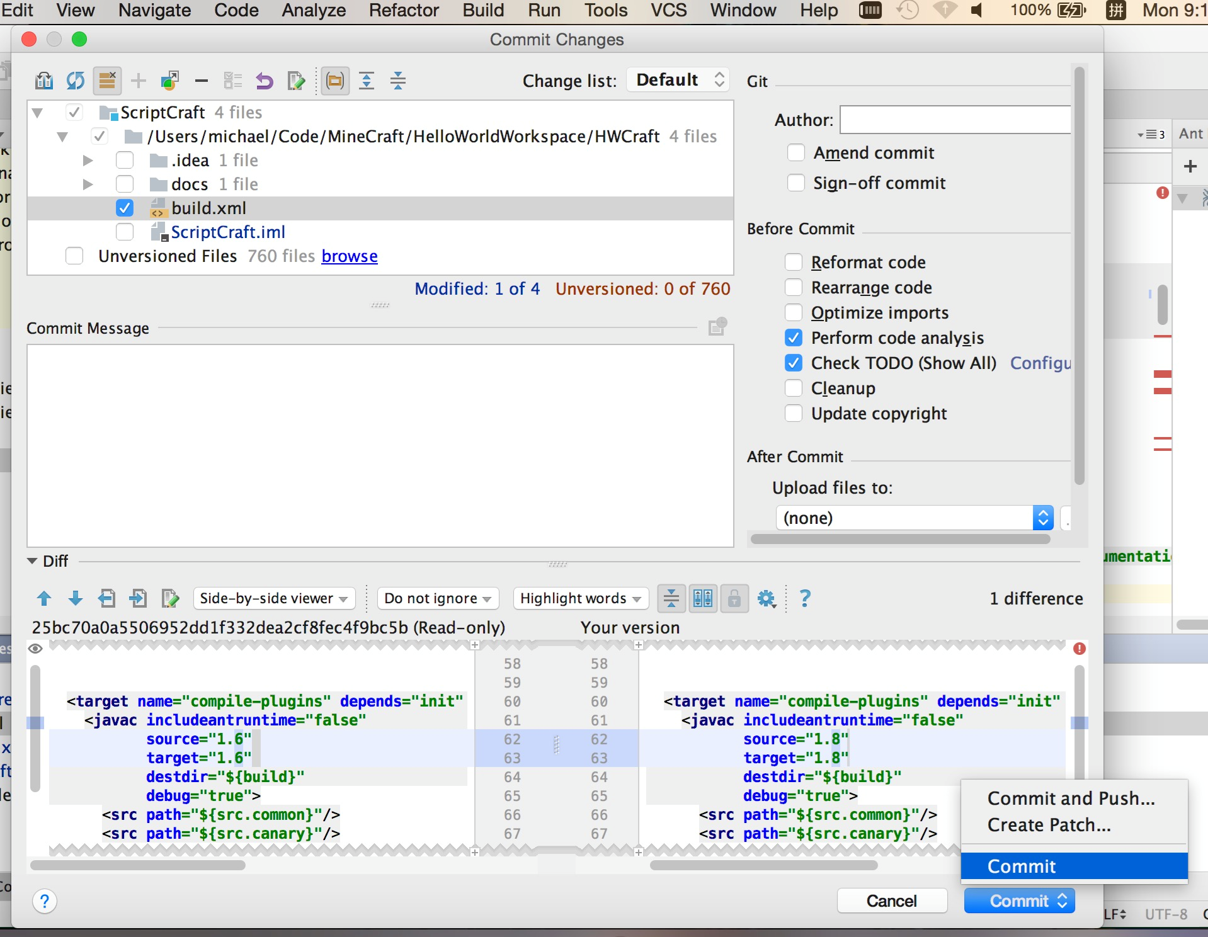Toggle the ScriptCraft root checkbox
This screenshot has height=937, width=1208.
[x=74, y=112]
